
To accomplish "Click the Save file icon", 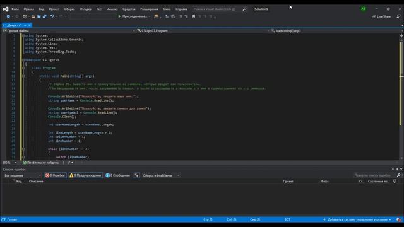I will [39, 16].
